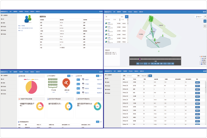Click the blue magnifier search button in map panel

[127, 16]
